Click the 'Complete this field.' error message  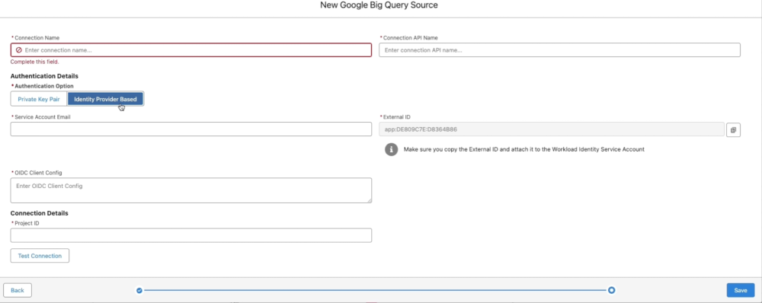pos(35,62)
